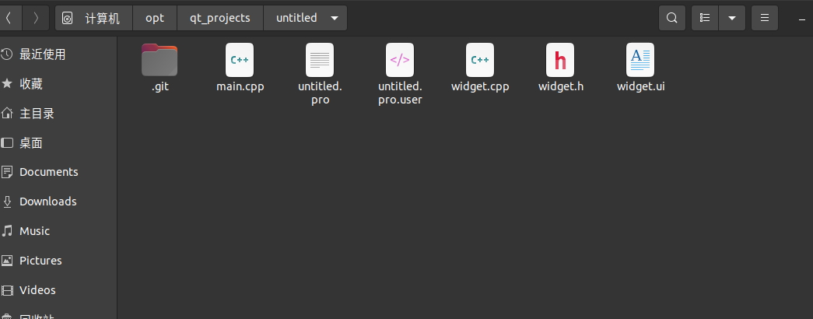Open Videos in the sidebar

click(58, 290)
